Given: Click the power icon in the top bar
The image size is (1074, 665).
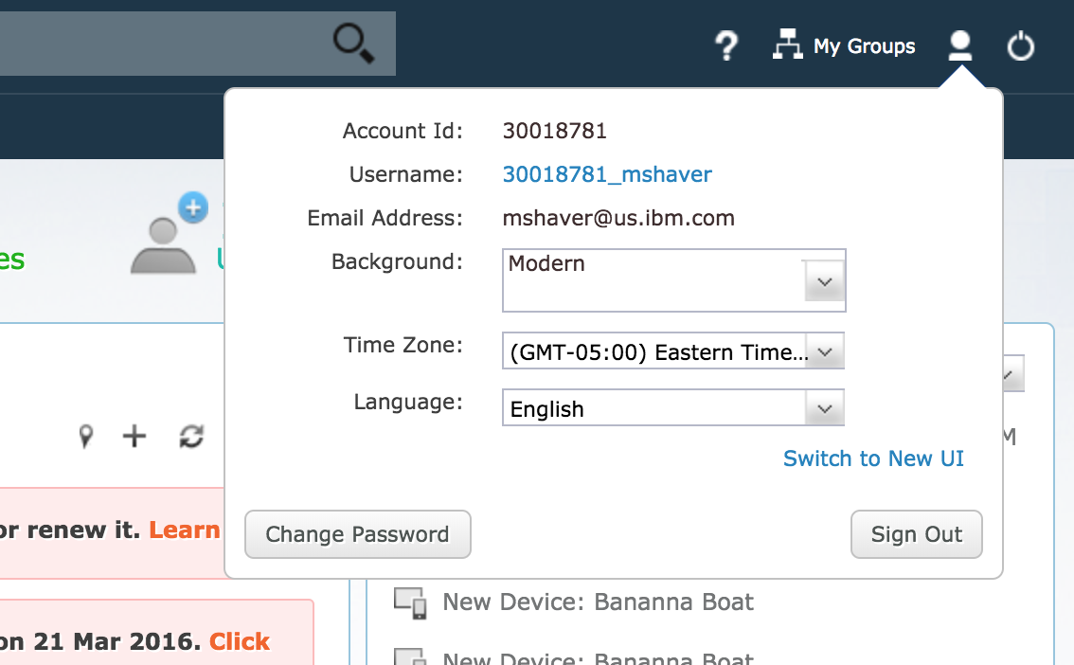Looking at the screenshot, I should coord(1021,45).
